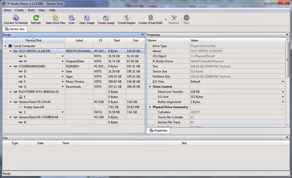
Task: Select the F: Music Photos partition icon
Action: coord(21,81)
